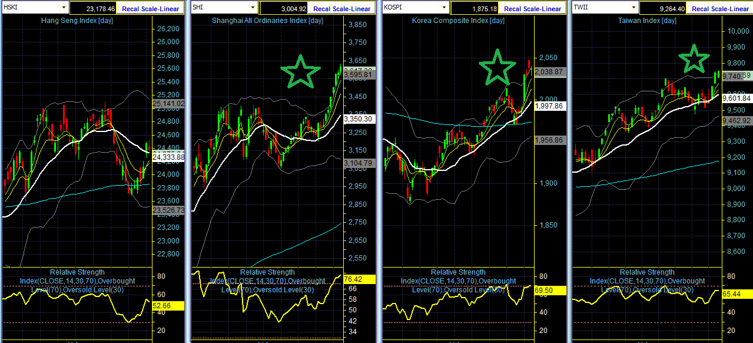Click Recal Scale-Linear on the Korea Composite chart
753x343 pixels.
coord(532,8)
